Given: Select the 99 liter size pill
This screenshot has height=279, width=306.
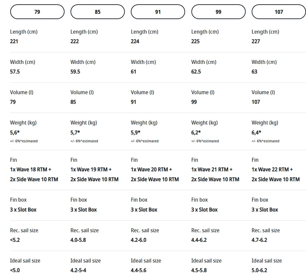Looking at the screenshot, I should (218, 12).
